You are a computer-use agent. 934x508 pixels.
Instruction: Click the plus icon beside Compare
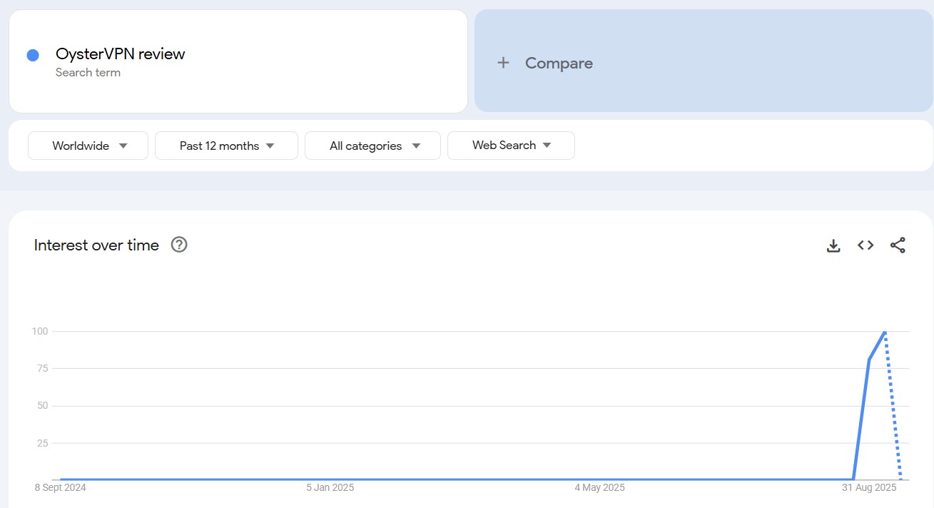click(x=503, y=63)
